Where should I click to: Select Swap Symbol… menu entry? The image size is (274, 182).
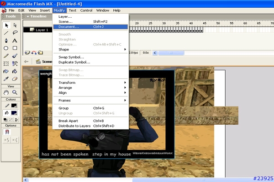point(90,57)
